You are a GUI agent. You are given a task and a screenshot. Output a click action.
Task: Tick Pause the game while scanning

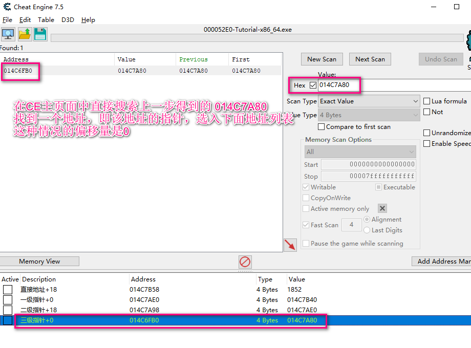pyautogui.click(x=306, y=244)
